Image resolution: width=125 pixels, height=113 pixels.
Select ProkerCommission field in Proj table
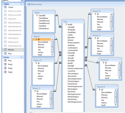75,68
